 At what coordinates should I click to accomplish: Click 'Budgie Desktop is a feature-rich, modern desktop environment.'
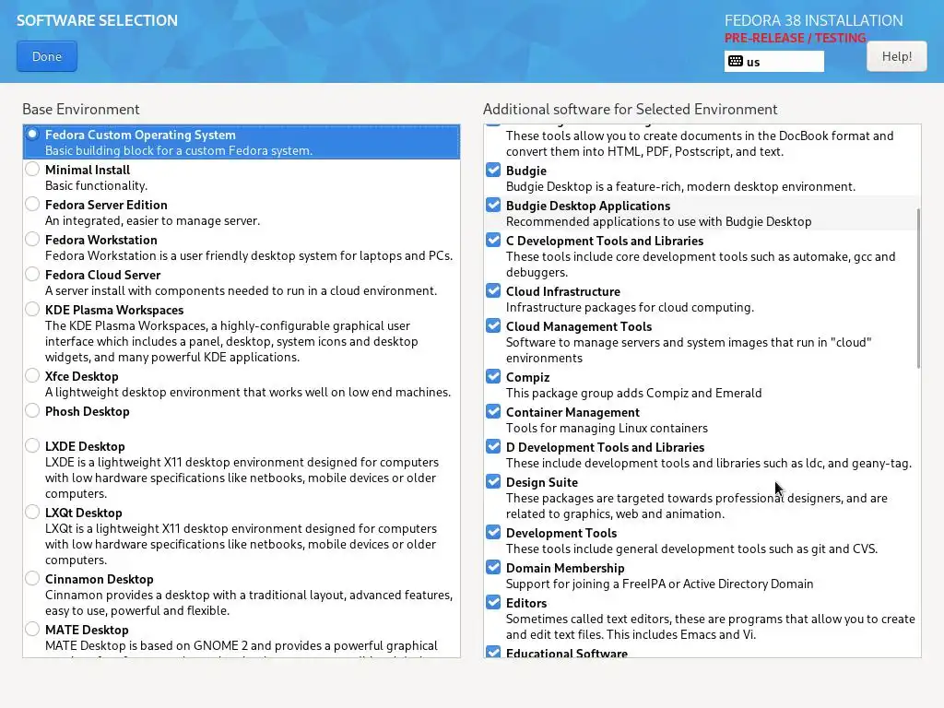pos(680,186)
